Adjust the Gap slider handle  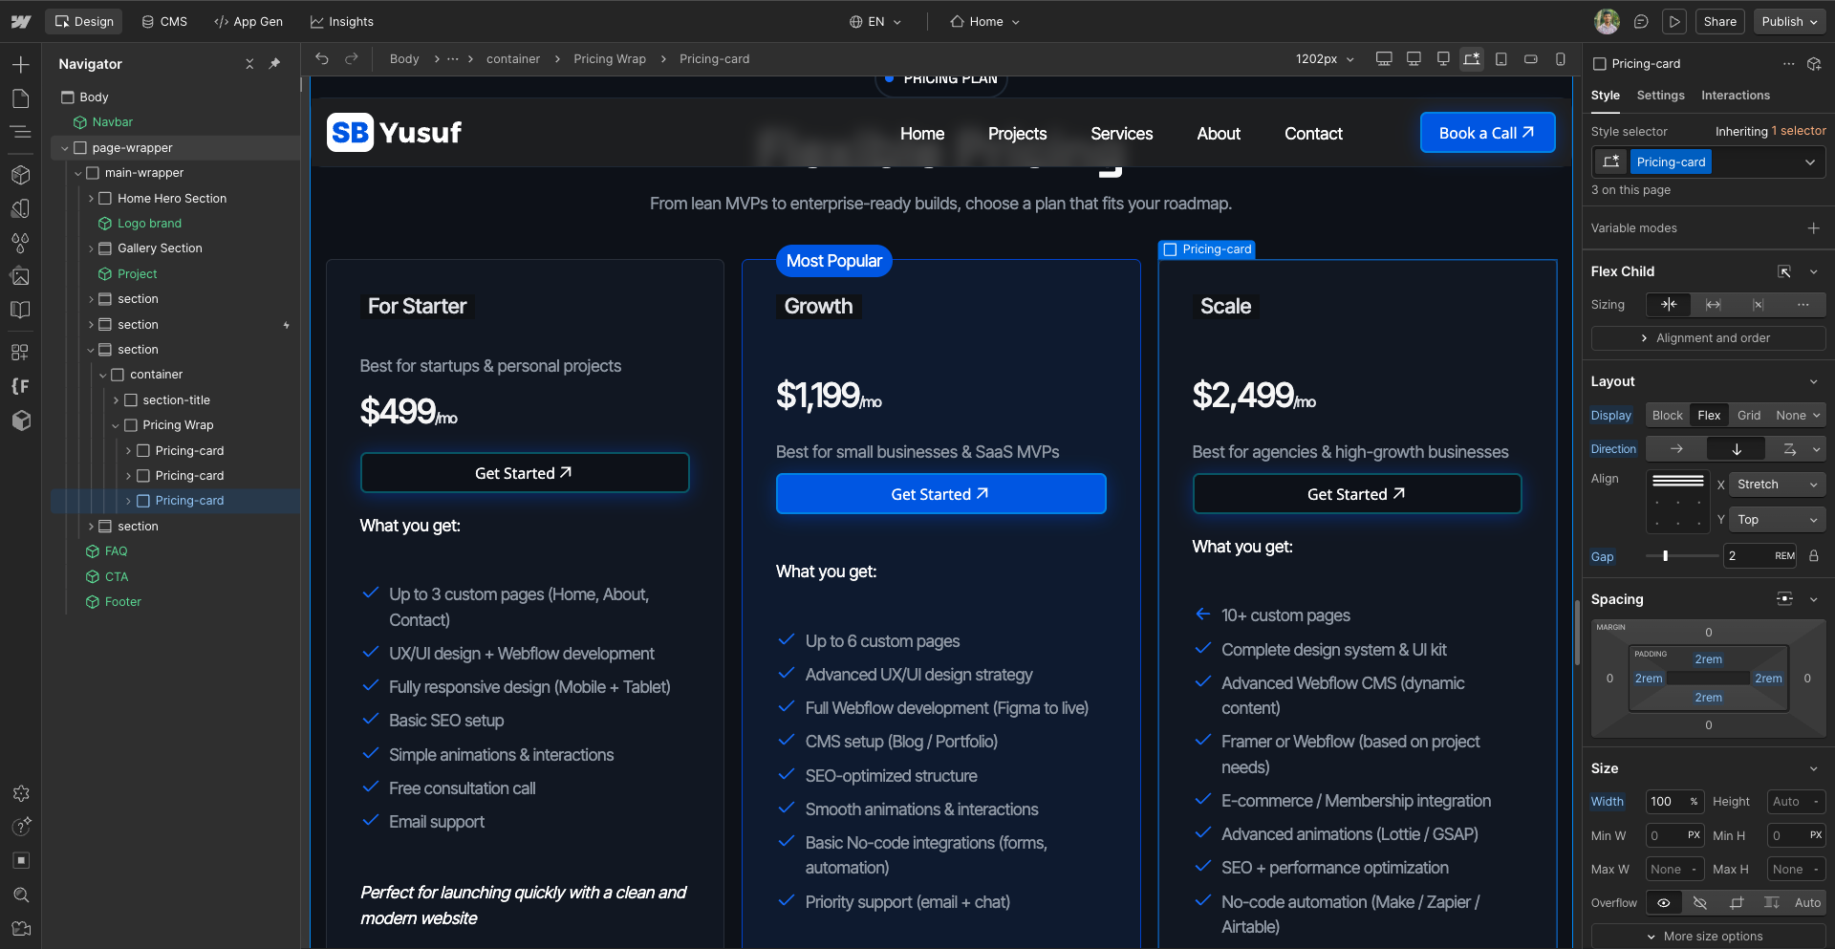pos(1664,555)
